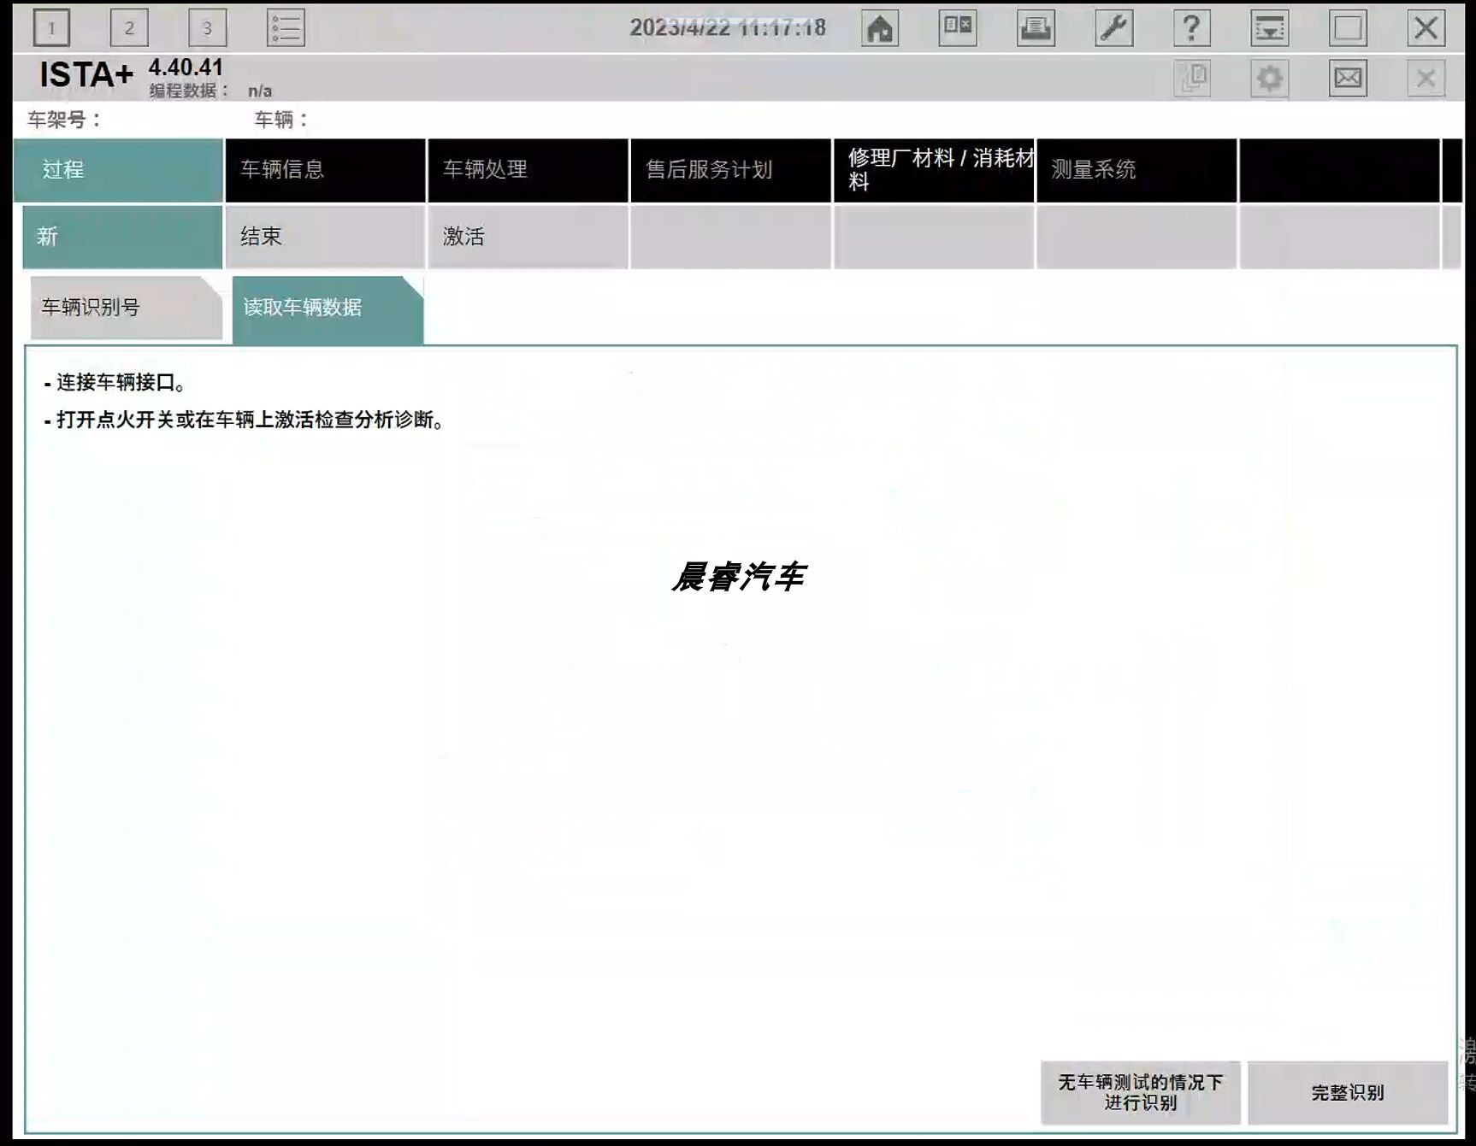Viewport: 1476px width, 1146px height.
Task: Open the operations list icon
Action: tap(286, 28)
